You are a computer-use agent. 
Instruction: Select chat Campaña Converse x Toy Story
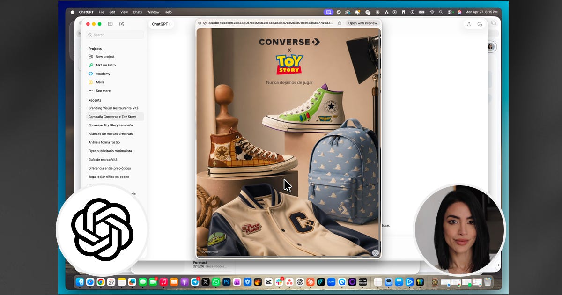click(x=115, y=117)
